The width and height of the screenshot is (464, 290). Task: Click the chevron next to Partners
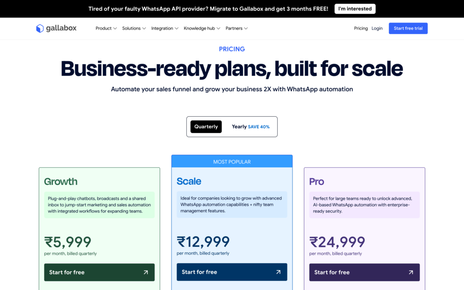247,28
